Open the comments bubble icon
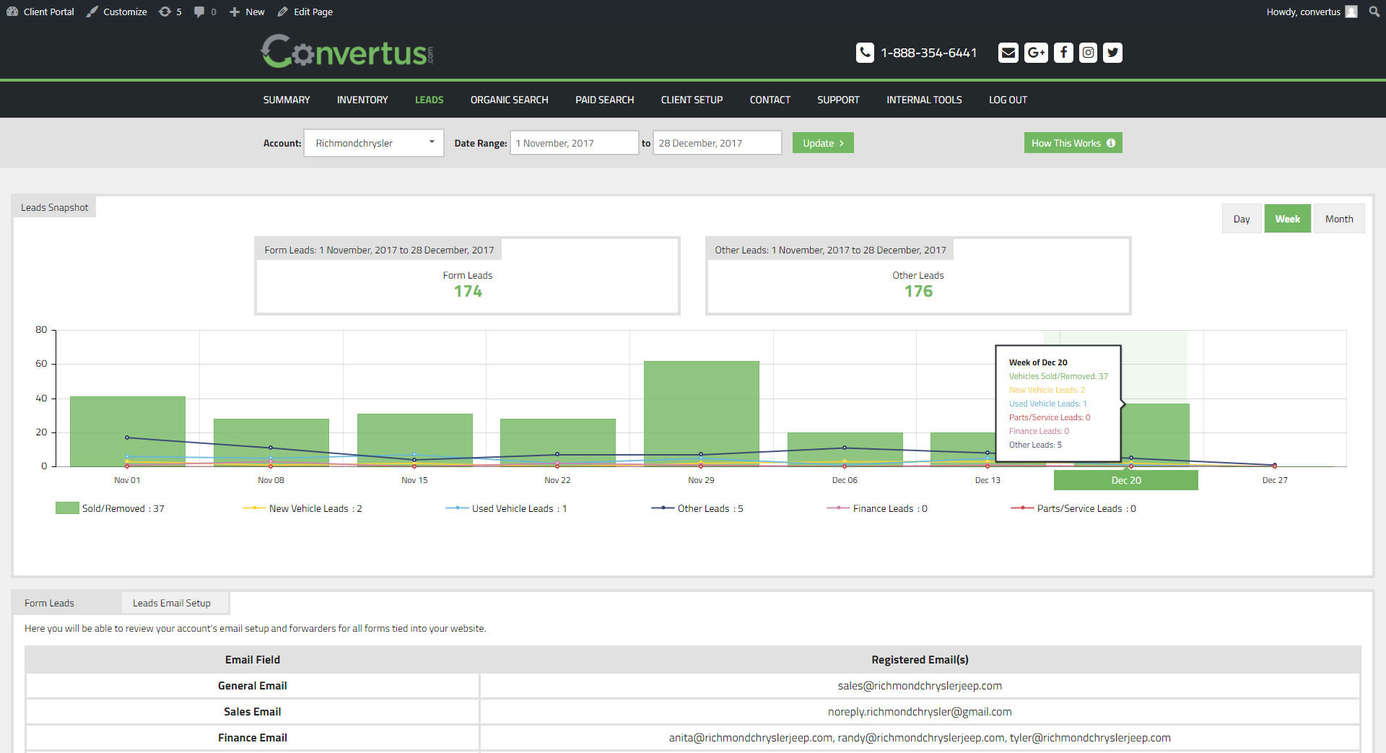The image size is (1386, 753). pyautogui.click(x=199, y=12)
